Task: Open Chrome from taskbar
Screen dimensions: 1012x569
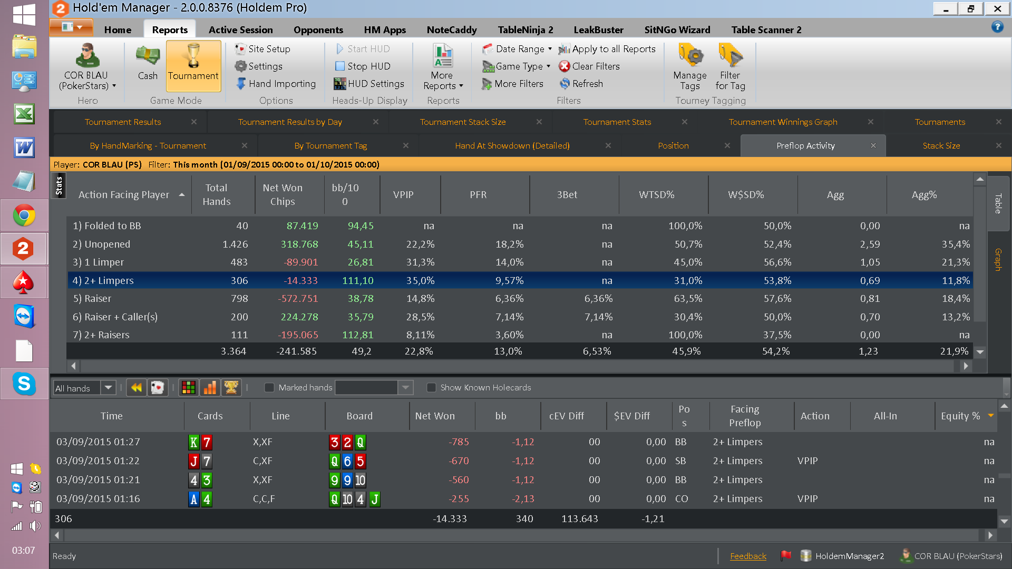Action: click(24, 216)
